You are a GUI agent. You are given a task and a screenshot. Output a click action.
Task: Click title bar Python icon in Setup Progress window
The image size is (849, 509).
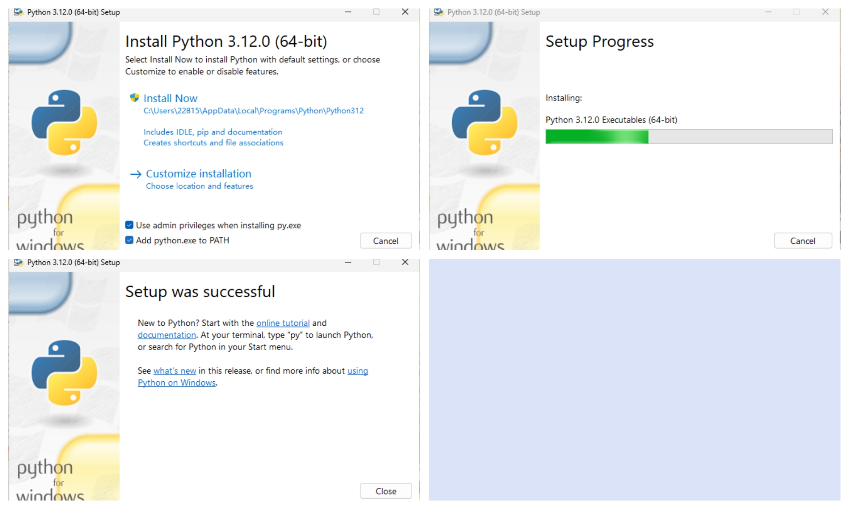(439, 12)
